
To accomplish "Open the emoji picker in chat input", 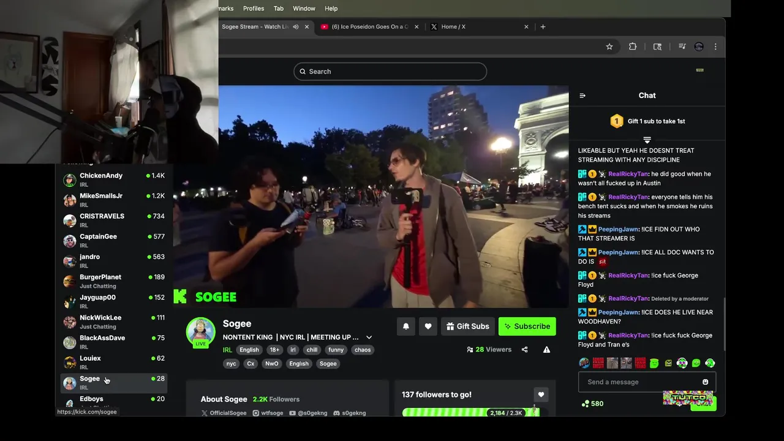I will [705, 382].
